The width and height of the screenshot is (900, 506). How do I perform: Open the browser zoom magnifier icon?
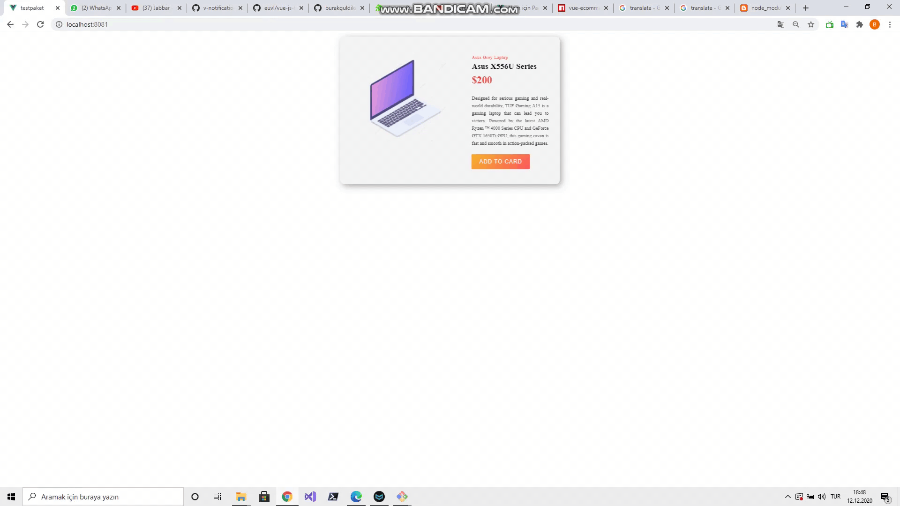tap(796, 24)
